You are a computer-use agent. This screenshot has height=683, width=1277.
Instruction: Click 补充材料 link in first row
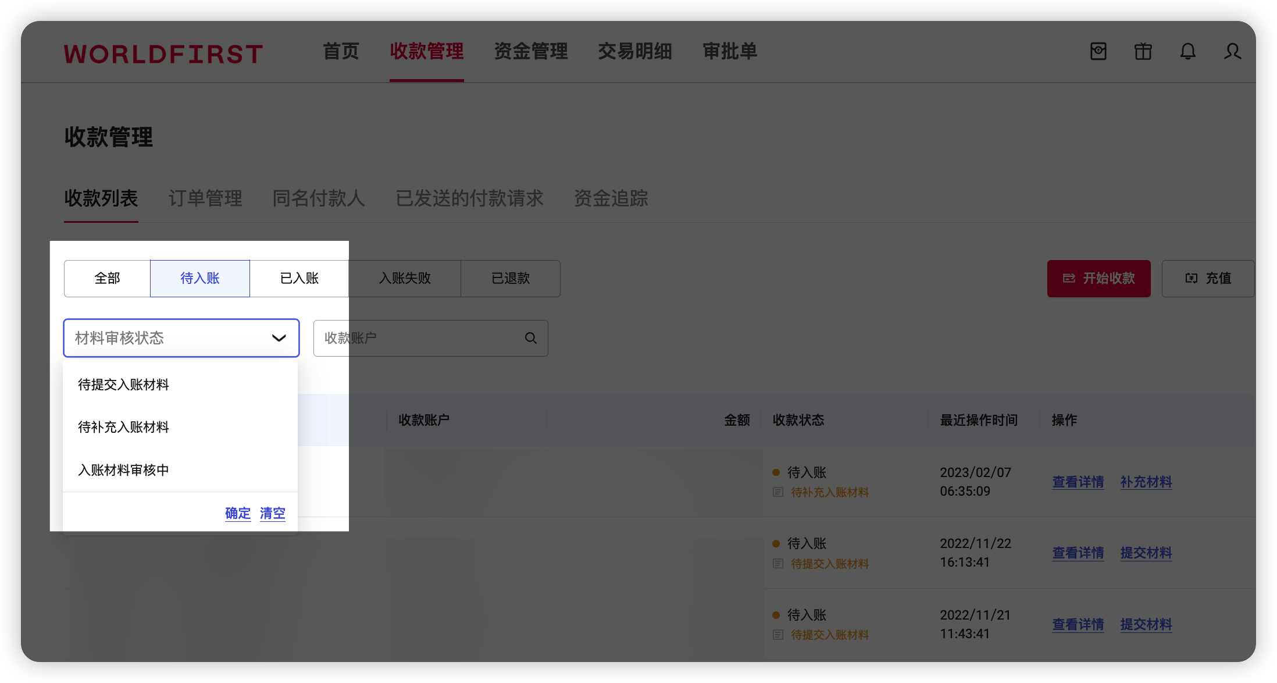click(1146, 482)
